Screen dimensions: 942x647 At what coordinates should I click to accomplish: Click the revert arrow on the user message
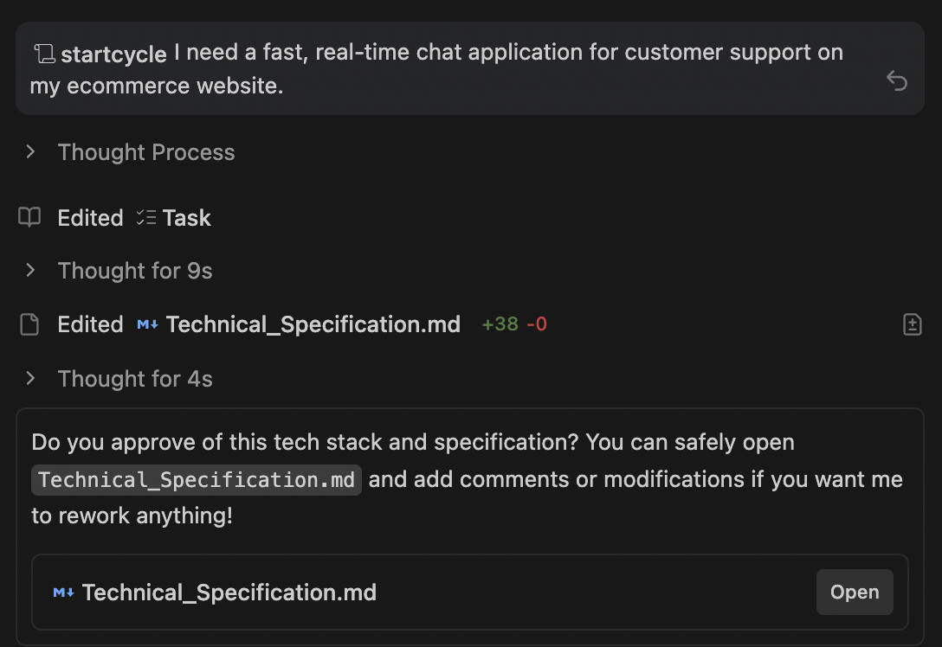[897, 81]
